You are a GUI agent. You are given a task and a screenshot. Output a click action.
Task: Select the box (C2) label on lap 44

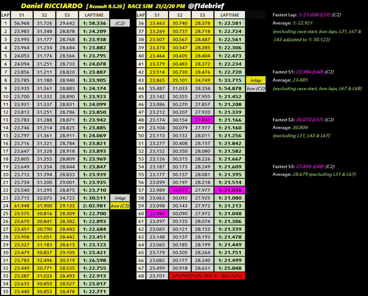tap(256, 88)
